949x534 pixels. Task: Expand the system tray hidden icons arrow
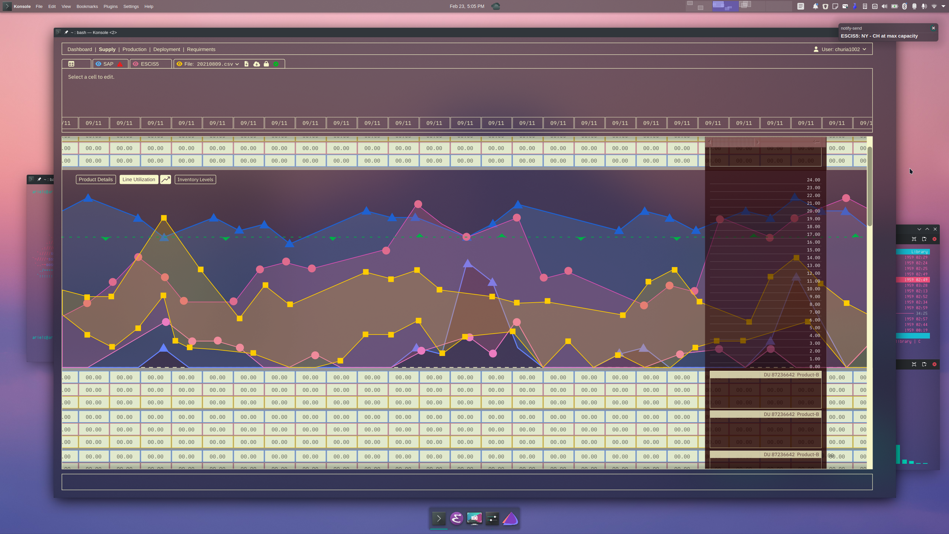pos(943,6)
